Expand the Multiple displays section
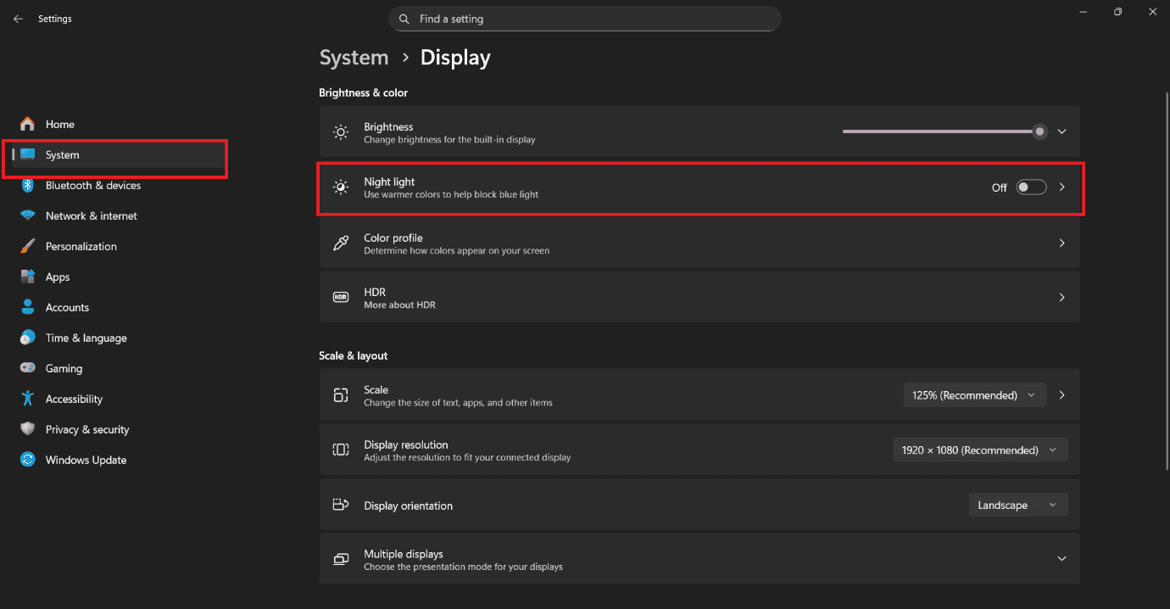Screen dimensions: 1170x609 coord(1061,558)
